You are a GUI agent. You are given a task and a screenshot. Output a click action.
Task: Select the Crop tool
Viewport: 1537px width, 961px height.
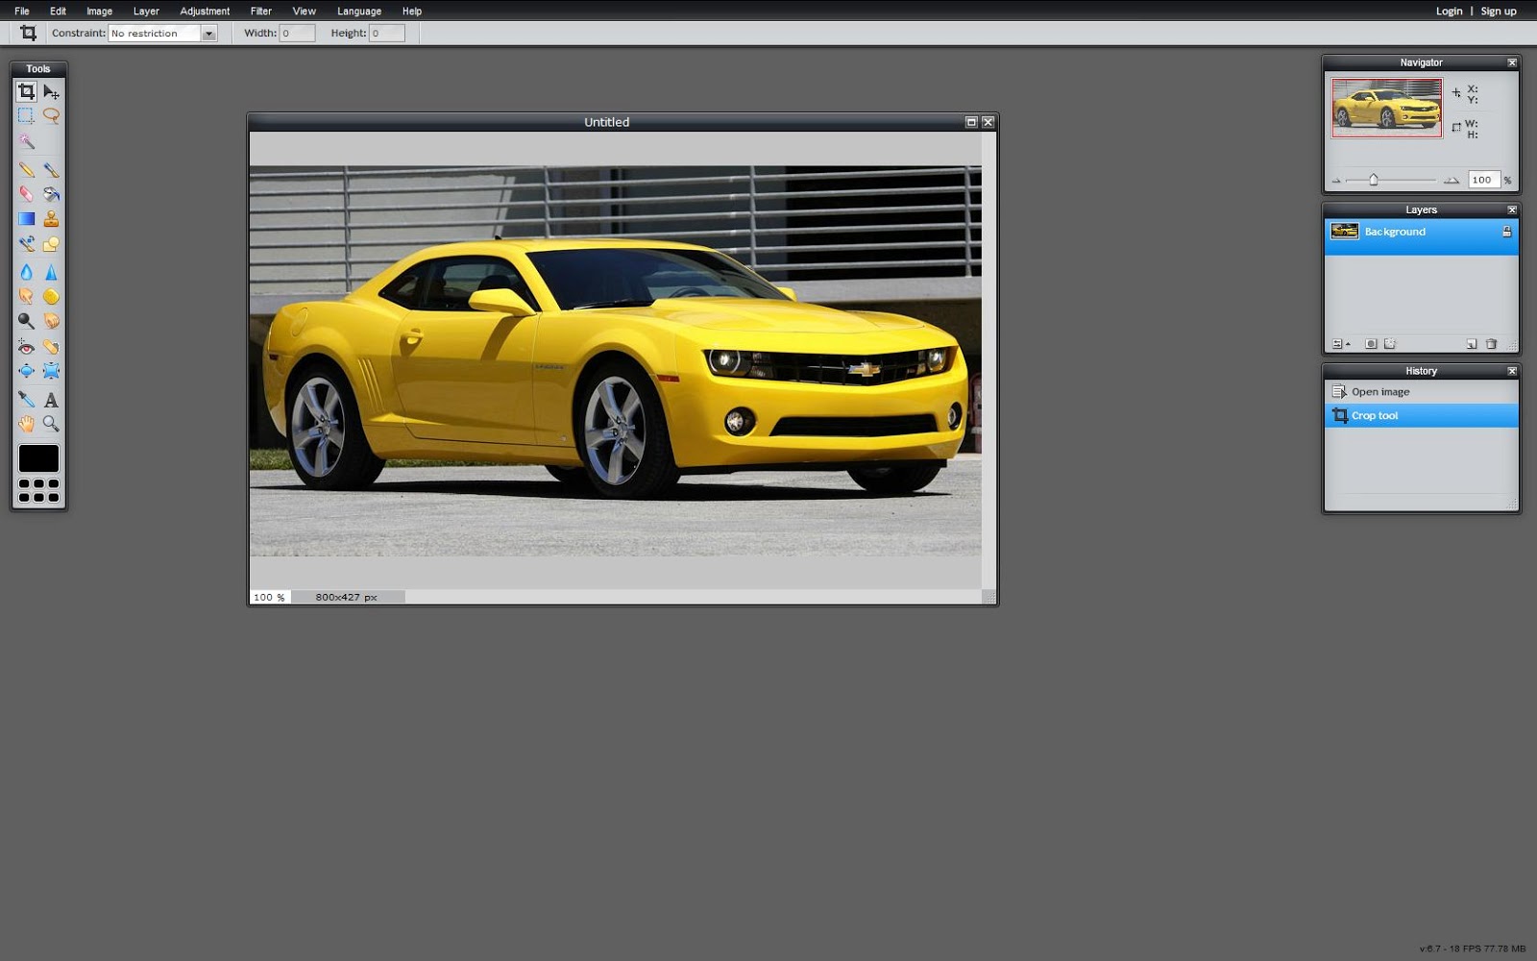coord(27,92)
